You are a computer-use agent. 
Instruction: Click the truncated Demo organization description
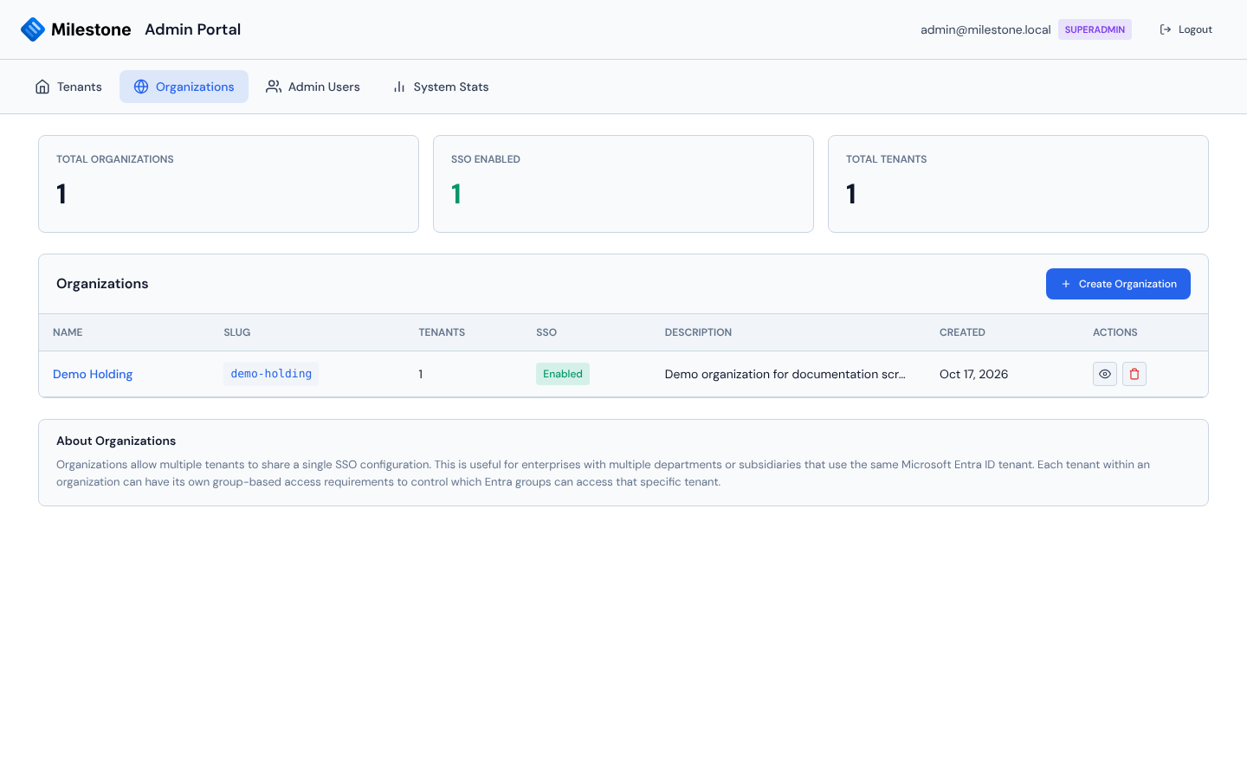[785, 374]
